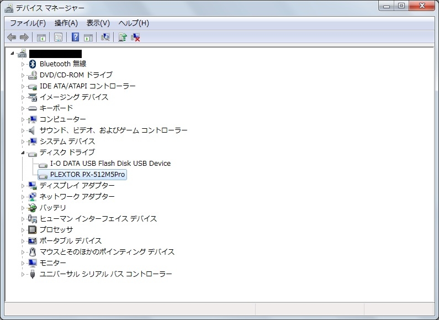This screenshot has width=439, height=320.
Task: Select I-O DATA USB Flash Disk USB Device
Action: click(x=110, y=164)
